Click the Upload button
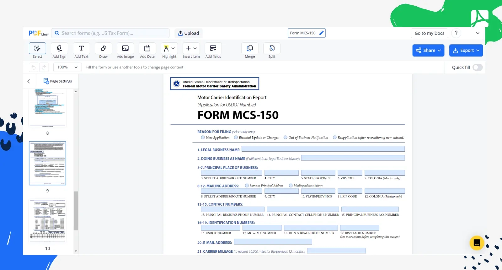 (189, 33)
